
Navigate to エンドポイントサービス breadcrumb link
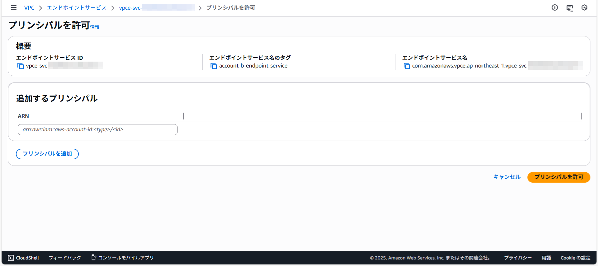point(77,8)
